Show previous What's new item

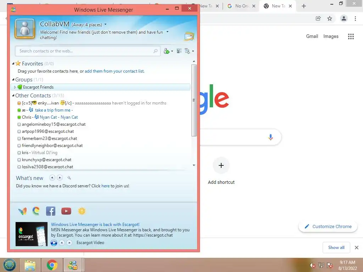coord(52,178)
